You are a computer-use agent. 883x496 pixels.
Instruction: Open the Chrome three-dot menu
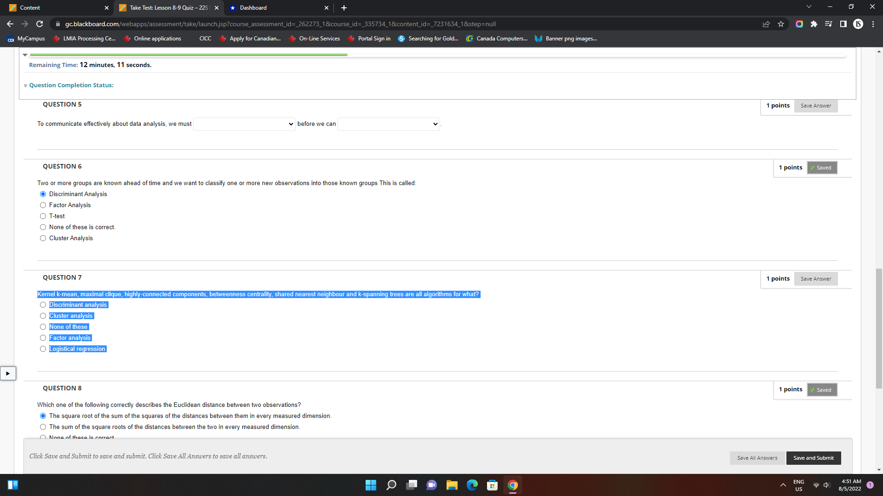pyautogui.click(x=873, y=24)
